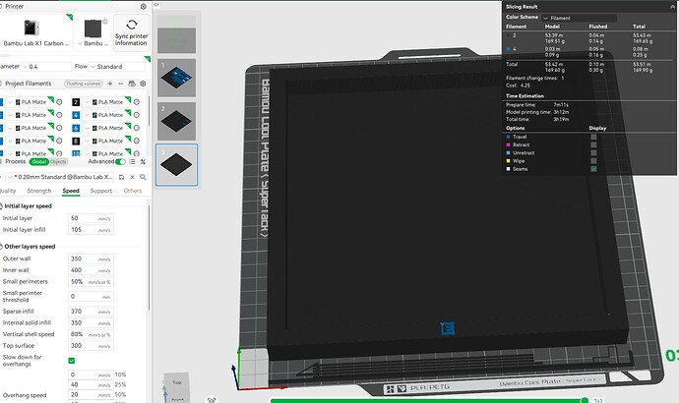
Task: Click the Top face of view cube
Action: [177, 382]
